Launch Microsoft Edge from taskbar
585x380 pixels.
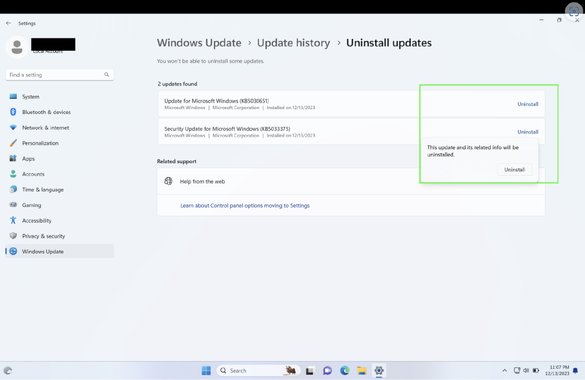pyautogui.click(x=344, y=370)
